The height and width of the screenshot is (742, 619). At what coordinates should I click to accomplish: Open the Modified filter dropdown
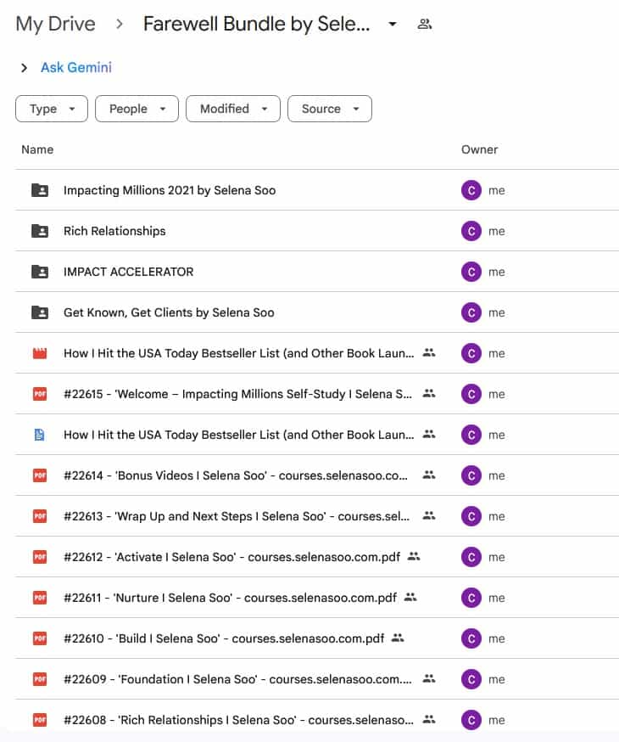click(x=233, y=109)
